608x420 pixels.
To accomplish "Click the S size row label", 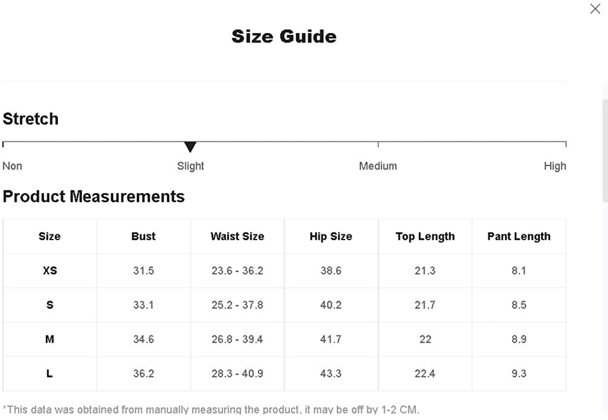I will (x=49, y=305).
